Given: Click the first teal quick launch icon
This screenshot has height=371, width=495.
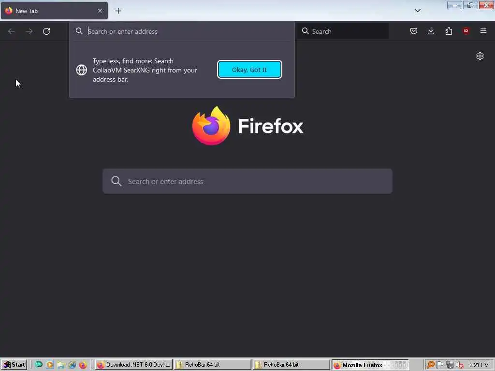Looking at the screenshot, I should 39,365.
